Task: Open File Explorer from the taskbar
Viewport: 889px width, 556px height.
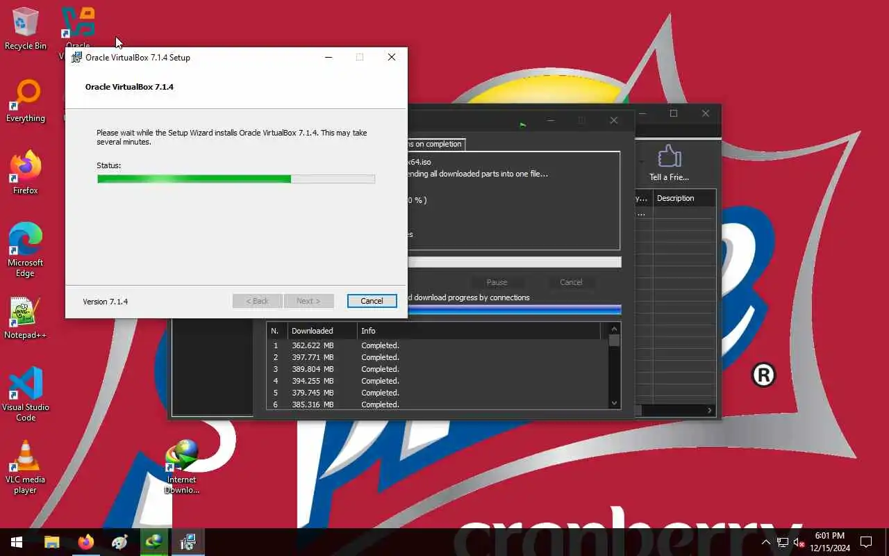Action: point(52,542)
